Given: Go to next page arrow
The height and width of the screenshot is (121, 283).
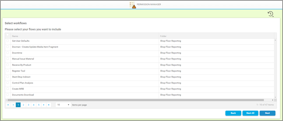Looking at the screenshot, I should tap(43, 105).
